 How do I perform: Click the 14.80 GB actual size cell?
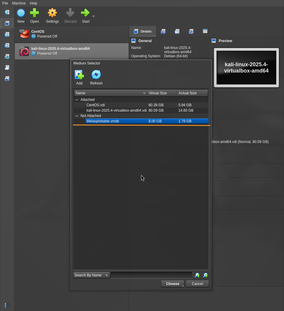point(186,110)
